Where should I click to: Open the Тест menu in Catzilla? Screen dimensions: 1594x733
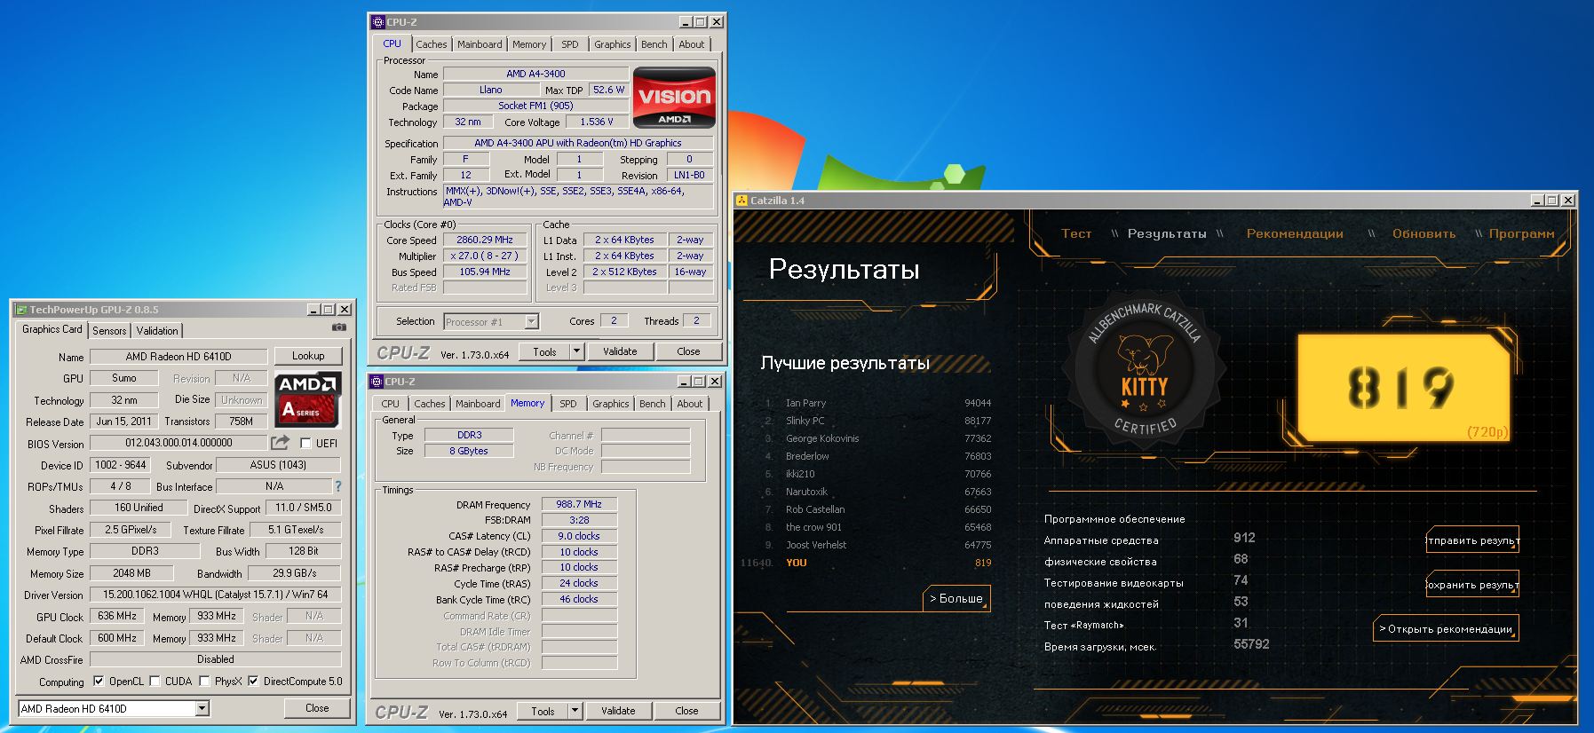coord(1076,233)
